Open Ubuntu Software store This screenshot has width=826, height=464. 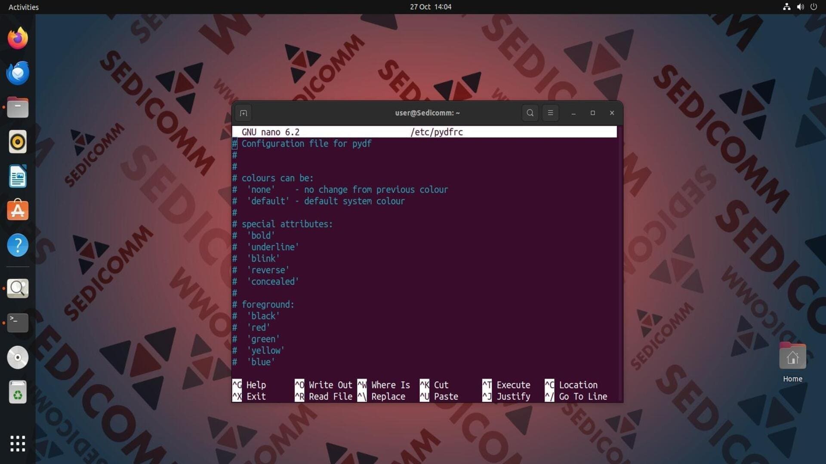pyautogui.click(x=18, y=211)
